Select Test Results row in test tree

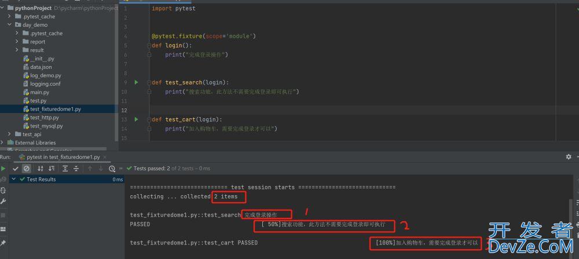(x=67, y=179)
